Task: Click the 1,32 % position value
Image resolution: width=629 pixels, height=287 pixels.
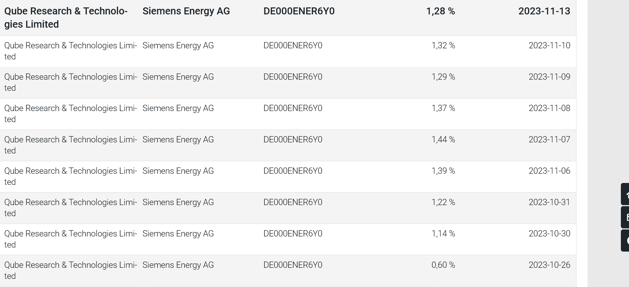Action: tap(443, 46)
